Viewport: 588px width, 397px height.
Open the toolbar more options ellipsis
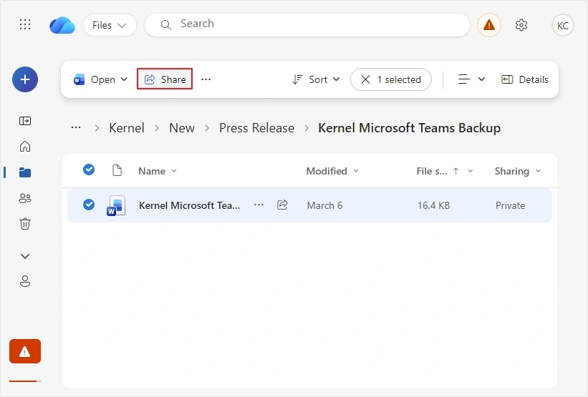(x=206, y=79)
